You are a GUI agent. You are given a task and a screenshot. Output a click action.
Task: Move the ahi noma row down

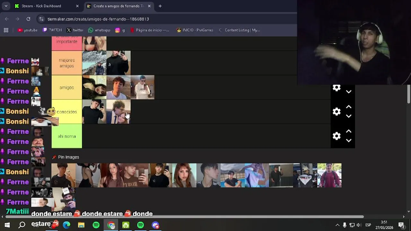349,141
